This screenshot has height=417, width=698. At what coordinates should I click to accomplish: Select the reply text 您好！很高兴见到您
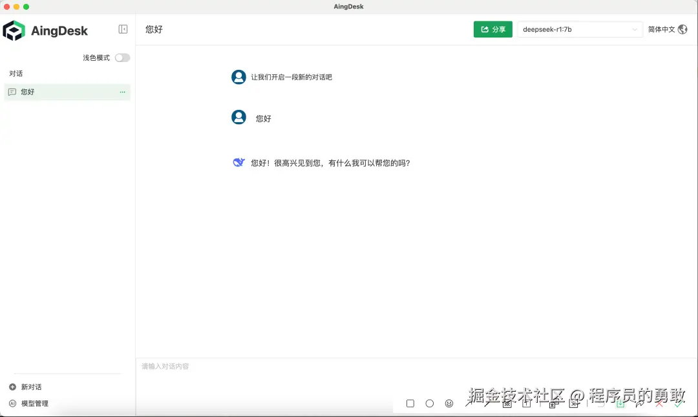pyautogui.click(x=286, y=163)
